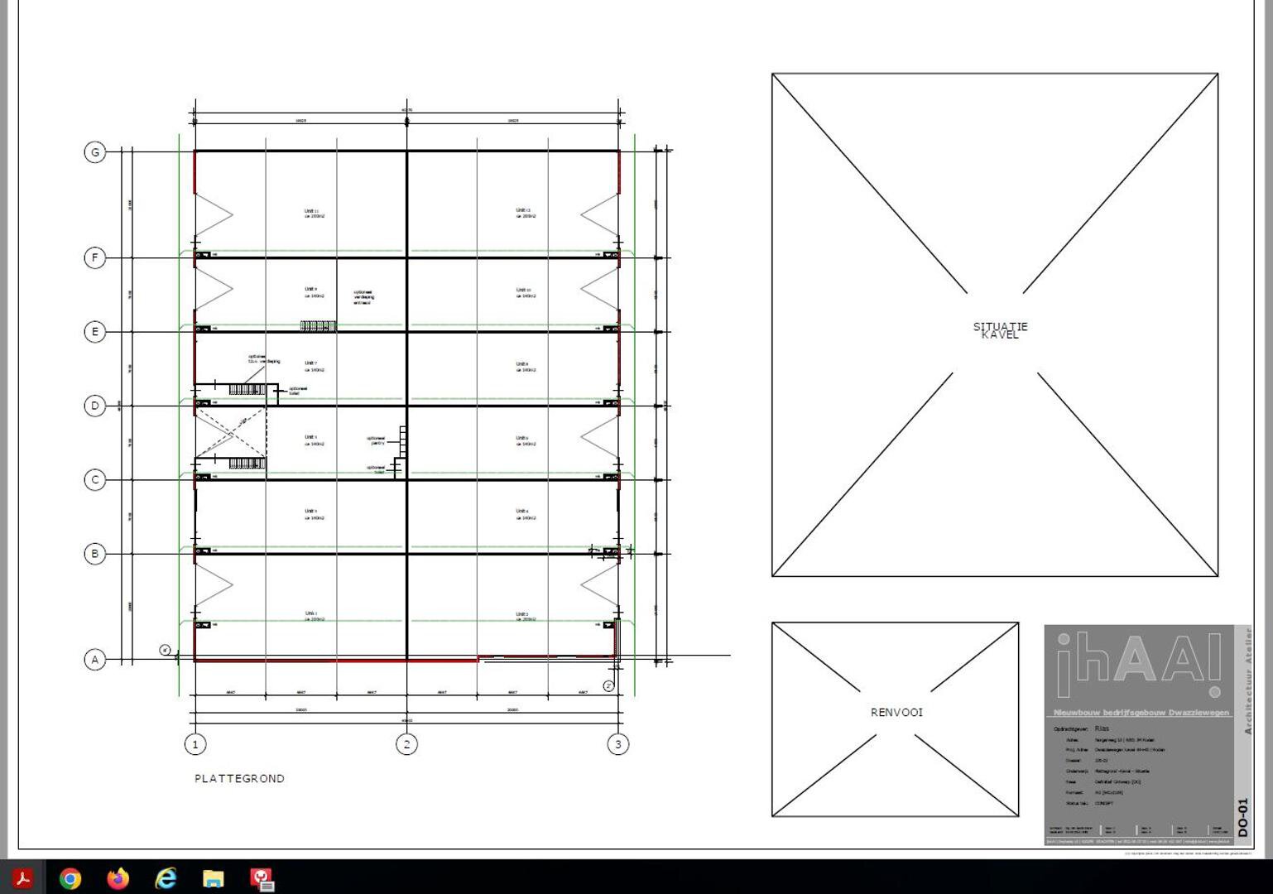Click the RENVOOI placeholder label

pos(896,712)
